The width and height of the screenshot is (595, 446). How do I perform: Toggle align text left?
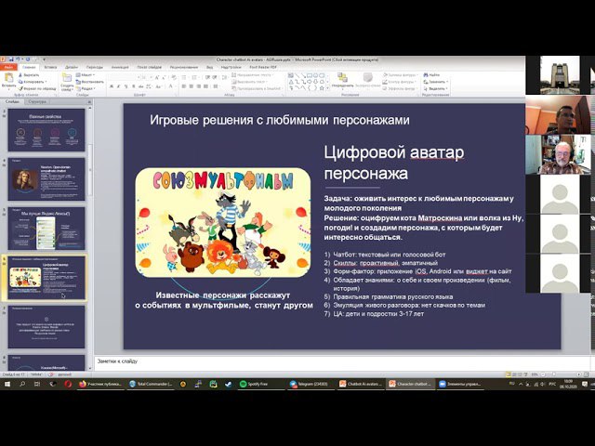[x=184, y=86]
